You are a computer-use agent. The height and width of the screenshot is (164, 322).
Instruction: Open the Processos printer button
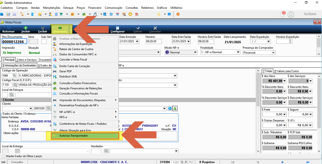pos(60,29)
